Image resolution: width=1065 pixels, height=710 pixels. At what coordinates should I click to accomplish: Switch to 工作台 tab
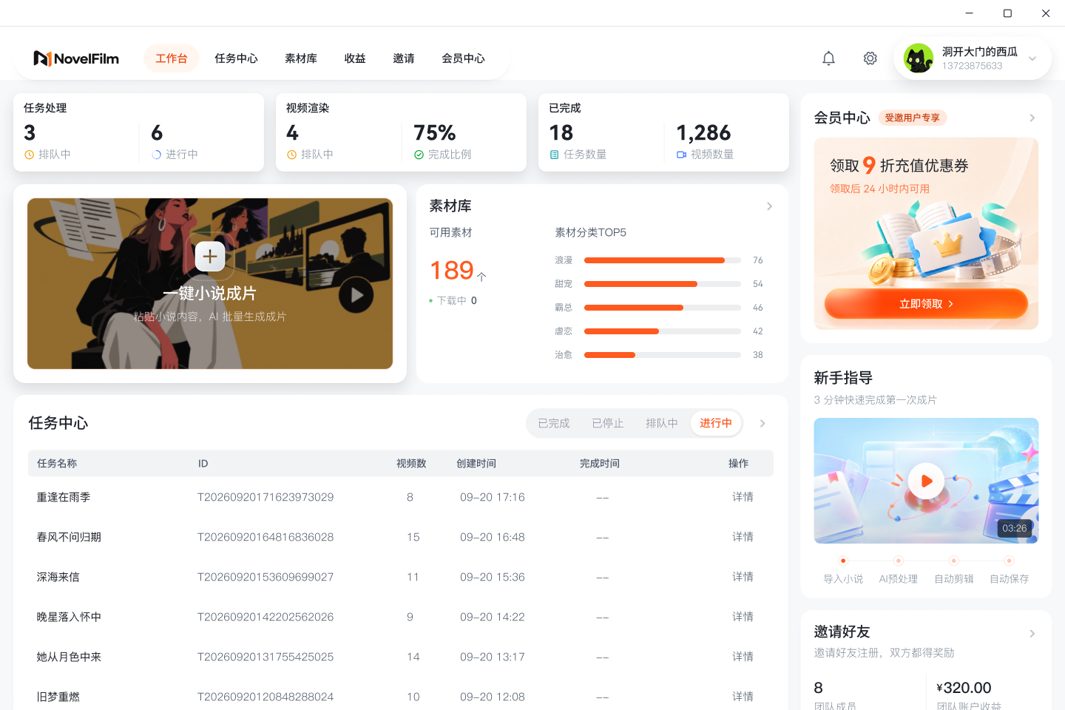(x=172, y=58)
